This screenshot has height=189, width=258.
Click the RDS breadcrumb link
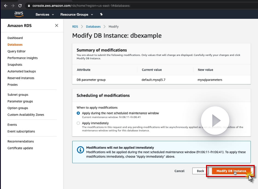coord(75,26)
